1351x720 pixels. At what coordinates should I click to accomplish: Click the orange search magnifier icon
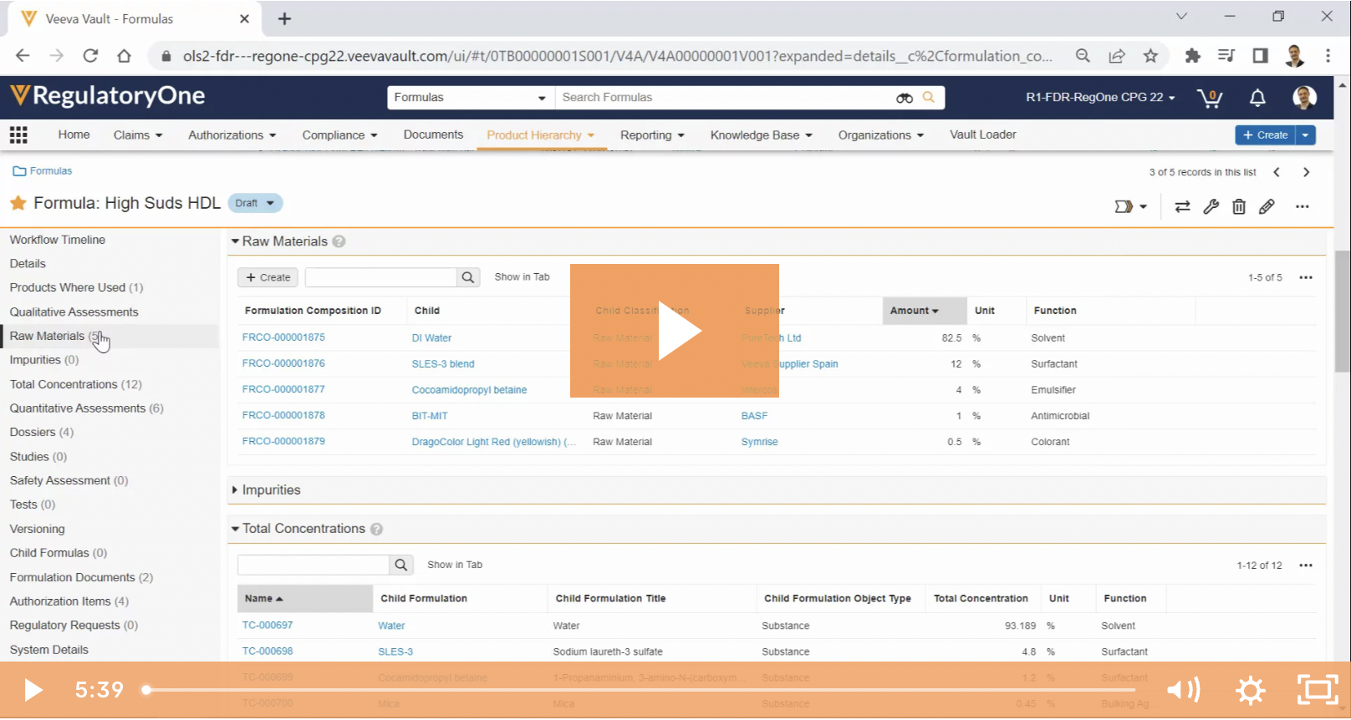[929, 98]
